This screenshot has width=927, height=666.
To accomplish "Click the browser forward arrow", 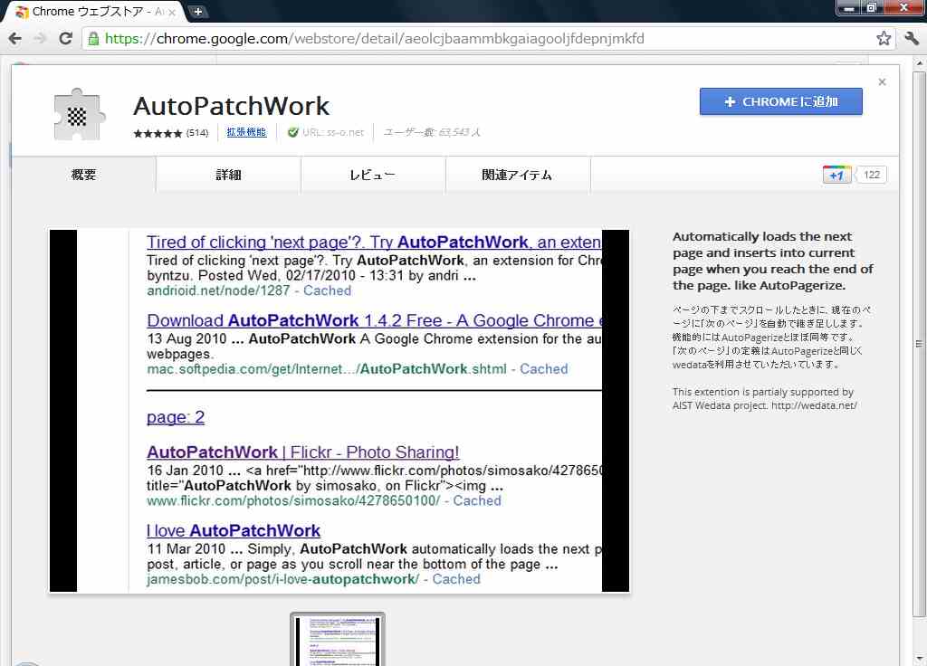I will click(x=40, y=39).
